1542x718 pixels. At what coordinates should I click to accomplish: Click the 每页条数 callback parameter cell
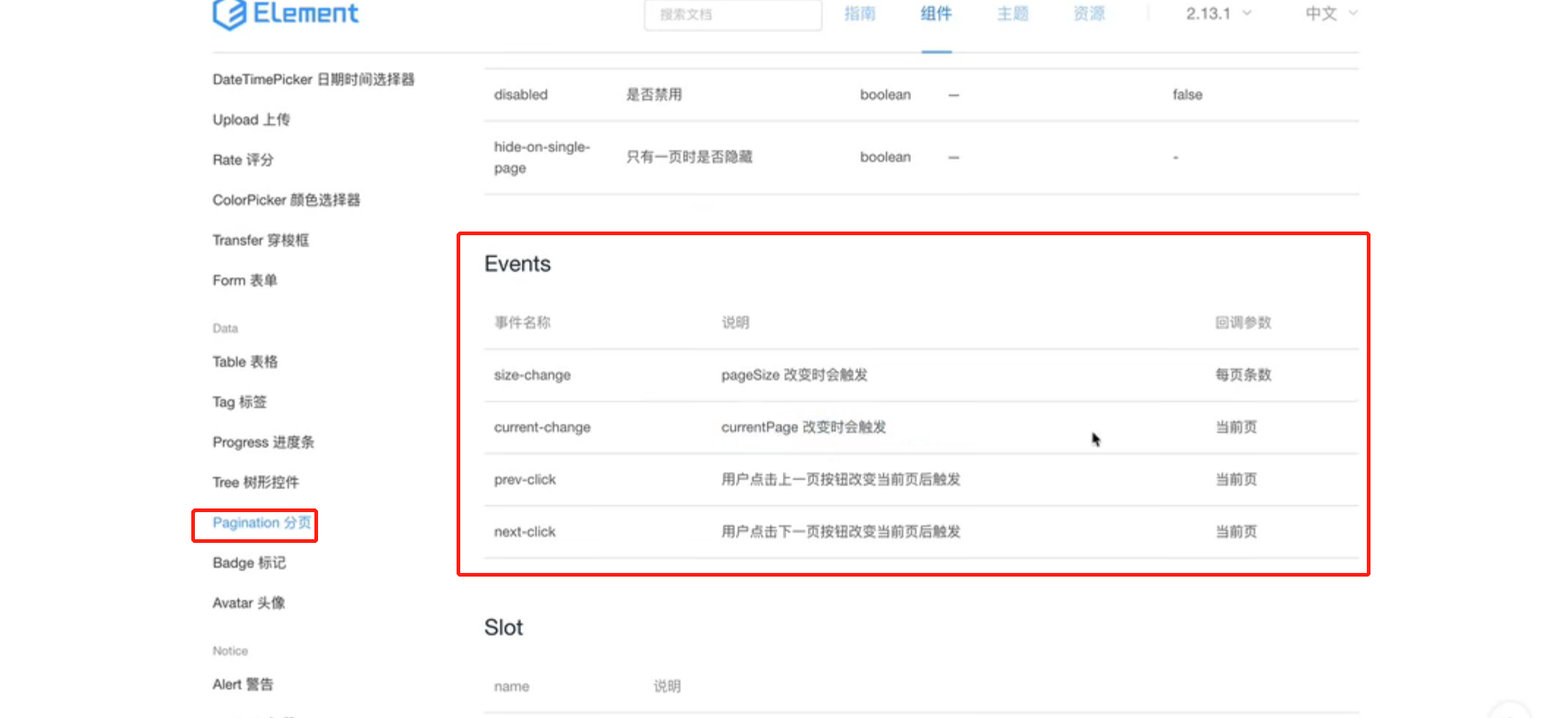1243,375
